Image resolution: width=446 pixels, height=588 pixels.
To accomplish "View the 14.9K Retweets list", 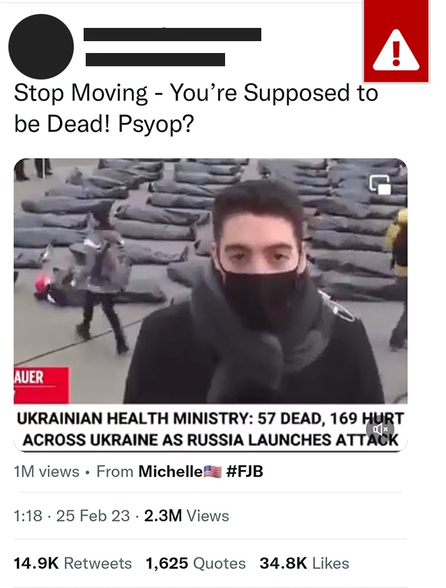I will point(72,564).
